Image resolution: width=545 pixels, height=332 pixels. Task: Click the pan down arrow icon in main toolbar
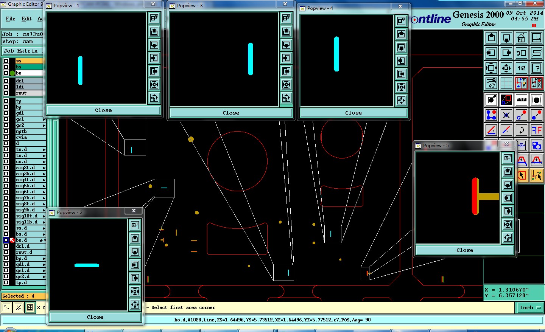(506, 38)
